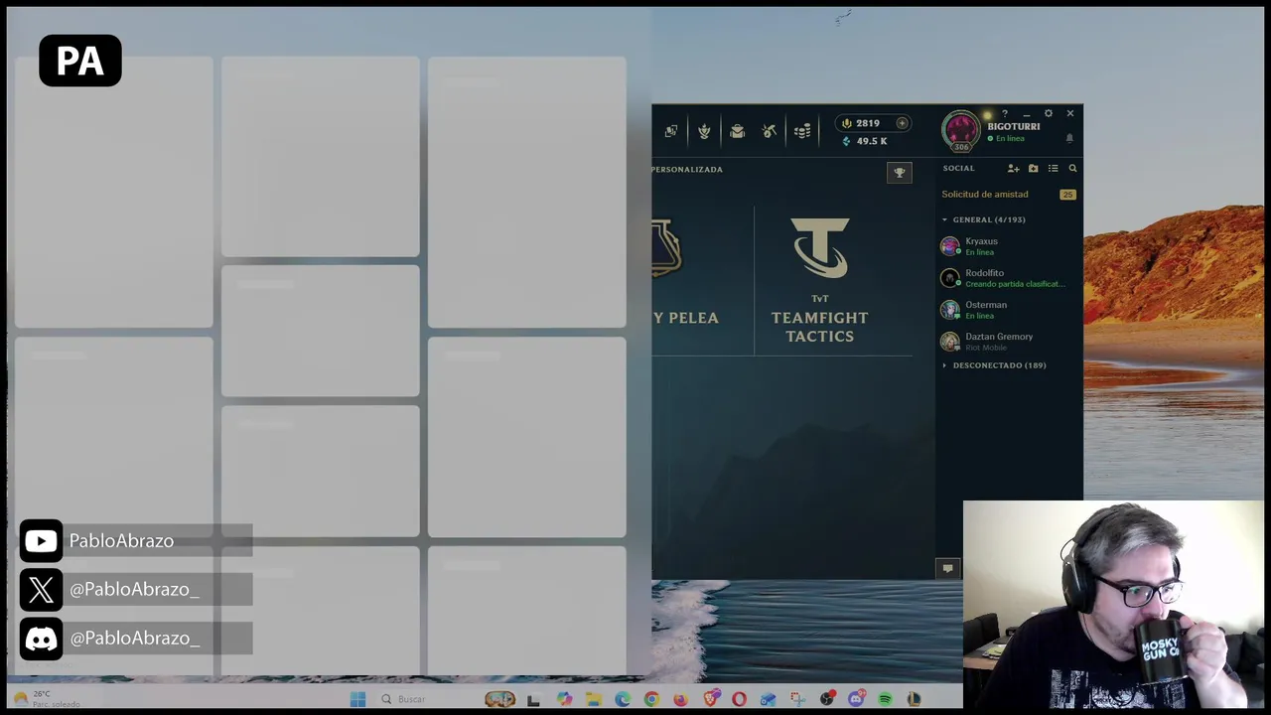Switch to the PERSONALIZADA tab
The width and height of the screenshot is (1271, 715).
point(687,170)
